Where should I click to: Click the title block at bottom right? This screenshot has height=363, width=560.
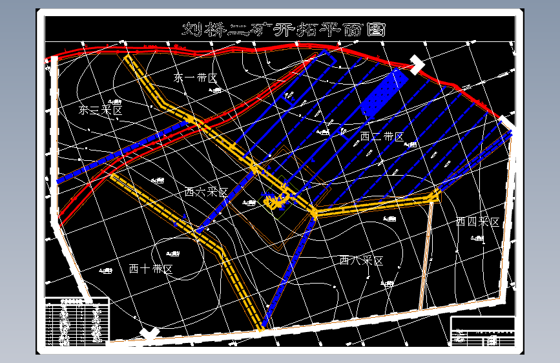click(x=483, y=331)
